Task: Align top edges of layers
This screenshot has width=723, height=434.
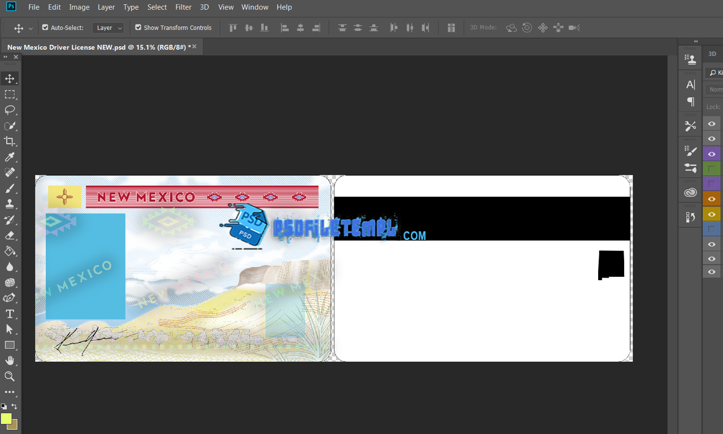Action: (233, 28)
